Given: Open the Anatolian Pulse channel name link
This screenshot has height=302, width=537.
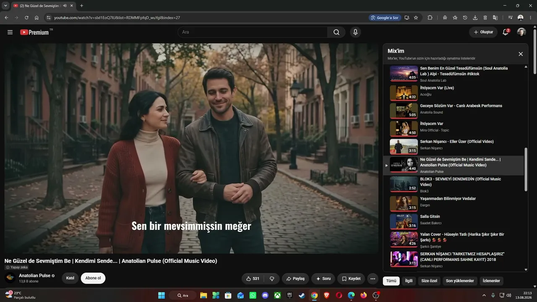Looking at the screenshot, I should [x=34, y=276].
